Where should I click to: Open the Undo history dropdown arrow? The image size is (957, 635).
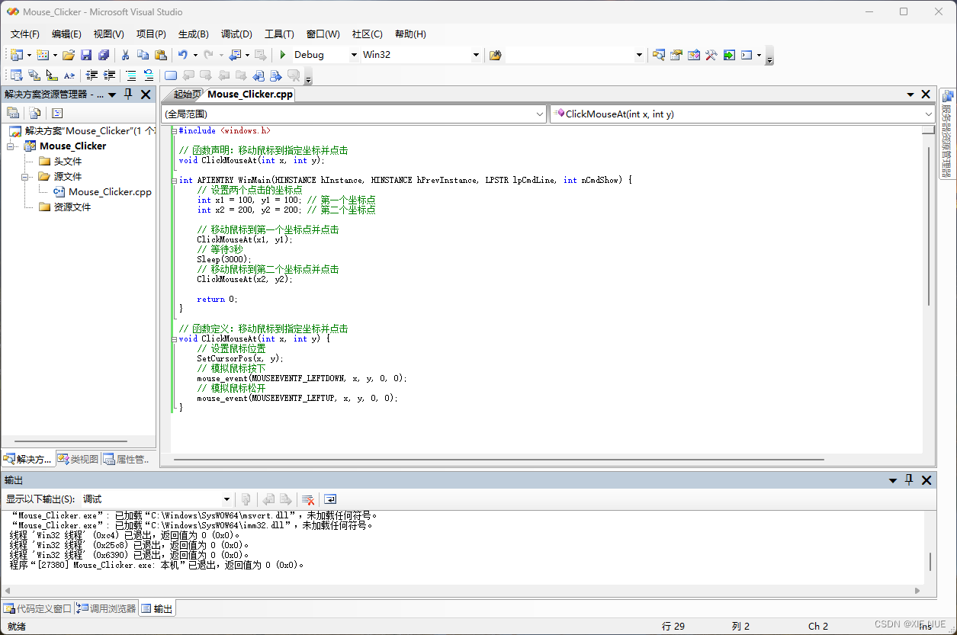tap(195, 55)
